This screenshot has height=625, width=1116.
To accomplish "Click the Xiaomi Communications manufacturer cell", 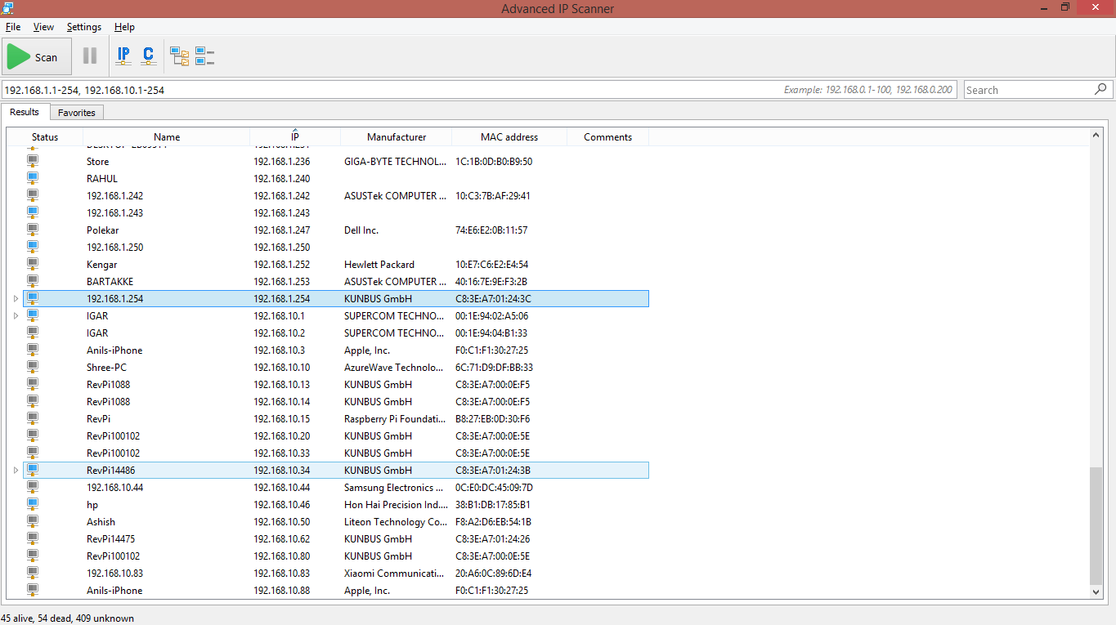I will (x=396, y=574).
